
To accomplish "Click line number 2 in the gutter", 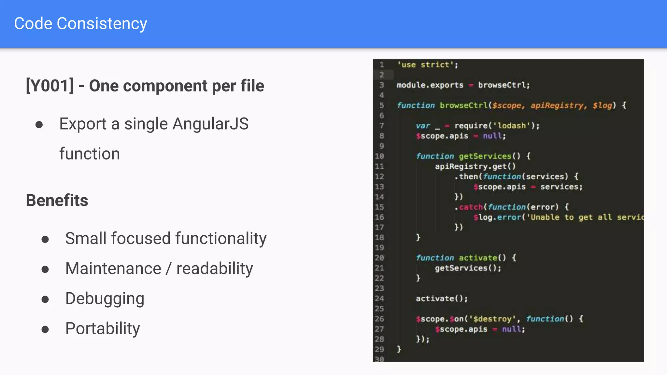I will point(381,75).
